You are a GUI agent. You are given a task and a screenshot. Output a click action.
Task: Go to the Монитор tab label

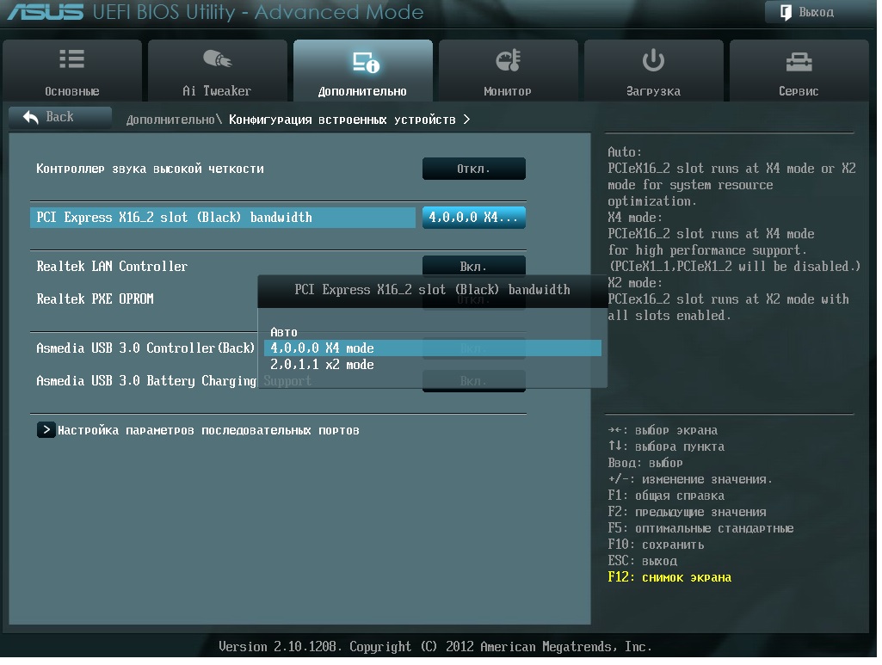[x=508, y=91]
